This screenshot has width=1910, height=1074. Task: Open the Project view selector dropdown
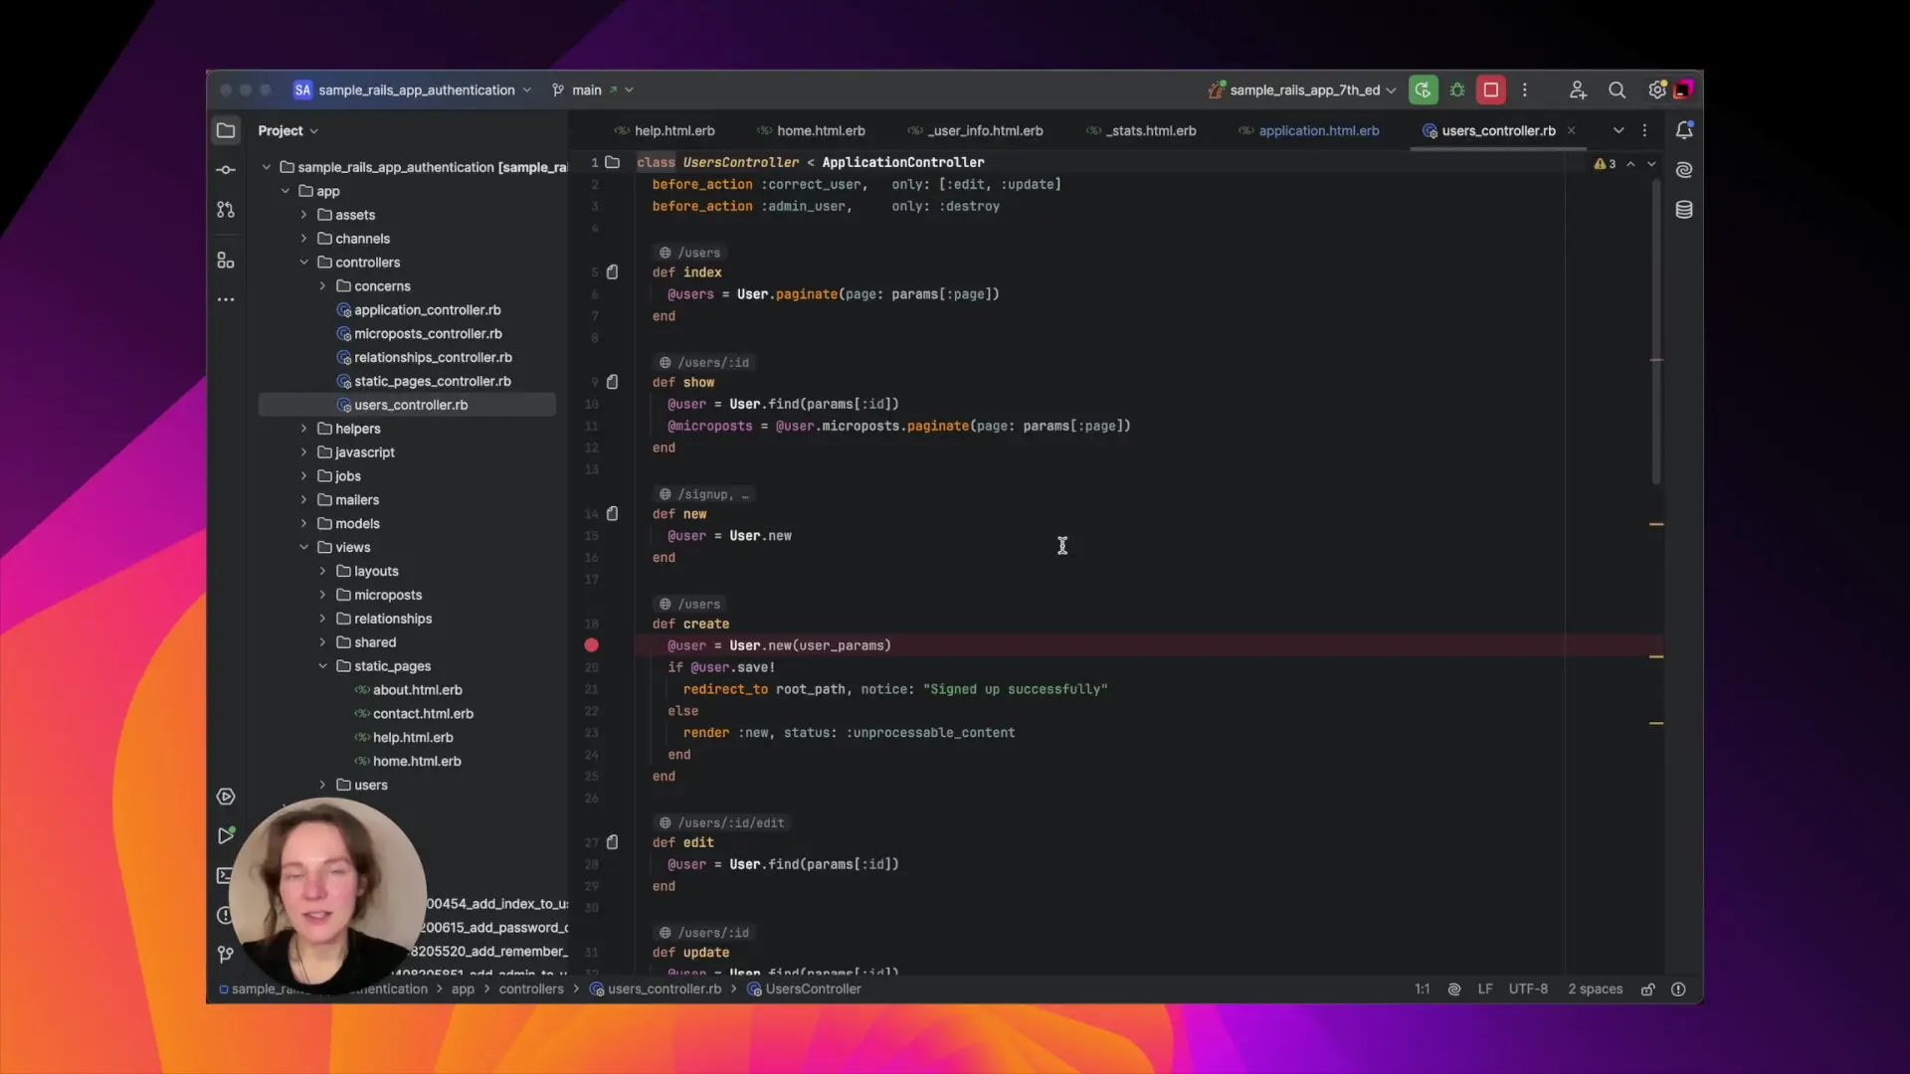coord(288,130)
